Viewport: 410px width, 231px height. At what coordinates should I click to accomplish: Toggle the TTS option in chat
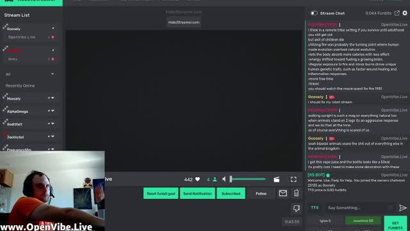tap(315, 207)
